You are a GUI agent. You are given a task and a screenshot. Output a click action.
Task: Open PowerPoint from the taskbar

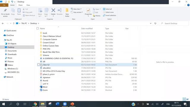72,104
